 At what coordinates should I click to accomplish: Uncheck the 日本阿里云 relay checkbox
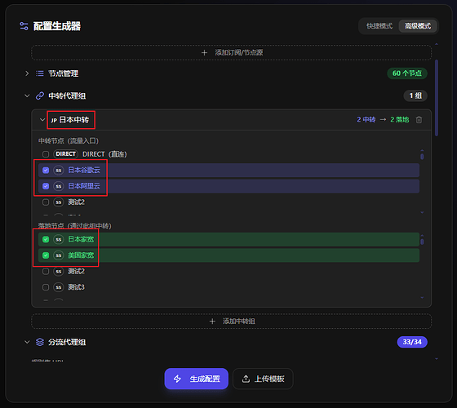coord(46,186)
